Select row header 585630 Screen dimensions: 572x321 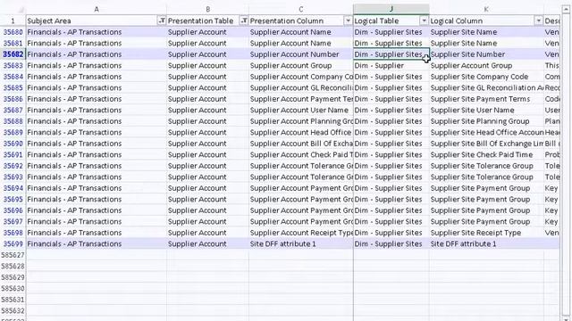click(x=13, y=289)
